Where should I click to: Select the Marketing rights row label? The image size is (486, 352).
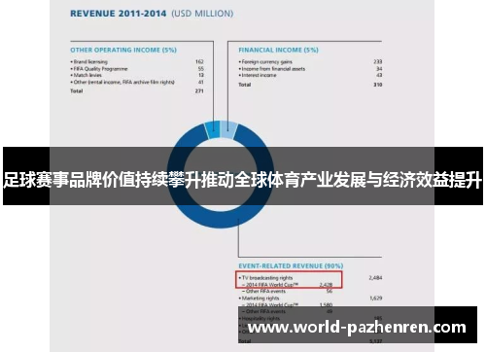259,298
